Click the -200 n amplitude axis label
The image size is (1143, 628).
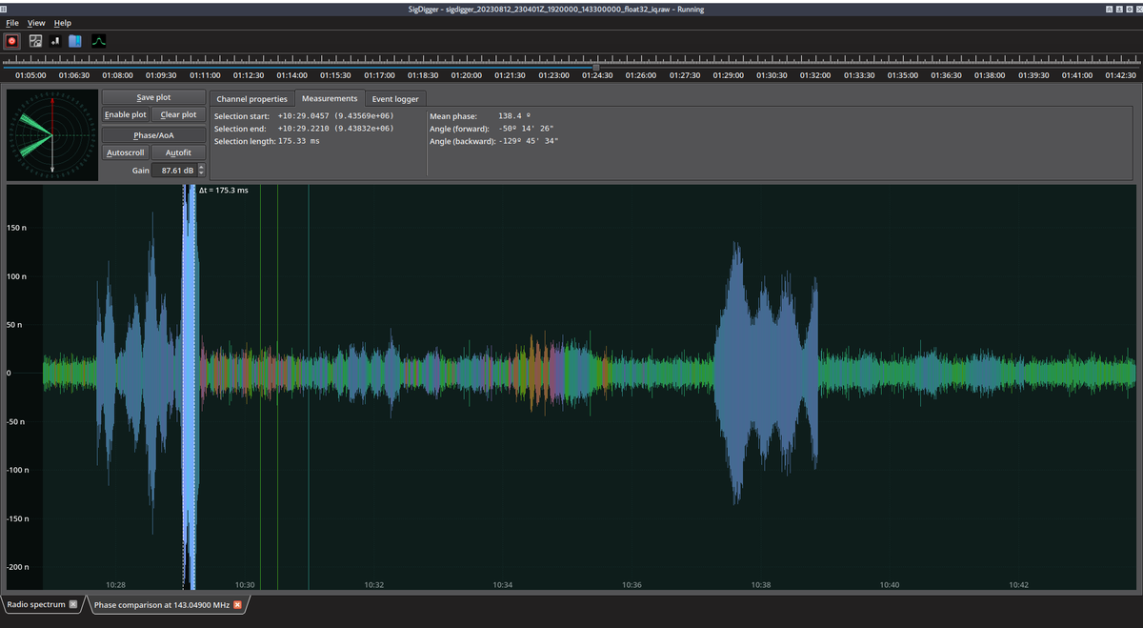(16, 567)
